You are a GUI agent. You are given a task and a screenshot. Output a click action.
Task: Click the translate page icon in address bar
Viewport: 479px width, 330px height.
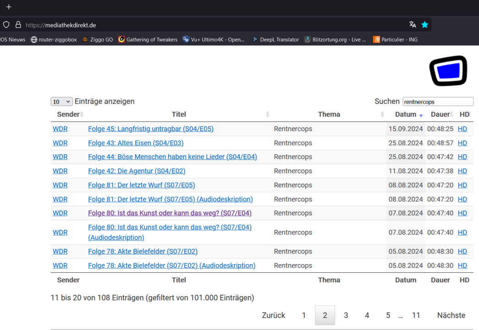(x=413, y=25)
